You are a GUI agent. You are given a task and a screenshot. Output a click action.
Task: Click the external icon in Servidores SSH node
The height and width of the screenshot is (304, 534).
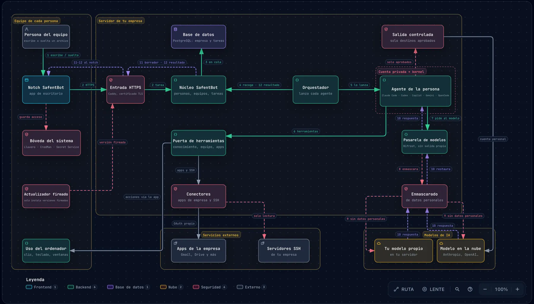(x=263, y=243)
